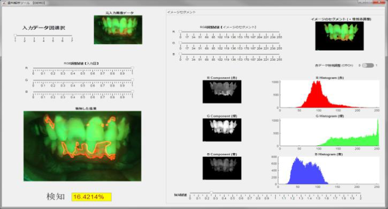Image resolution: width=388 pixels, height=209 pixels.
Task: Click the segment R slider from 0–255
Action: pyautogui.click(x=230, y=32)
